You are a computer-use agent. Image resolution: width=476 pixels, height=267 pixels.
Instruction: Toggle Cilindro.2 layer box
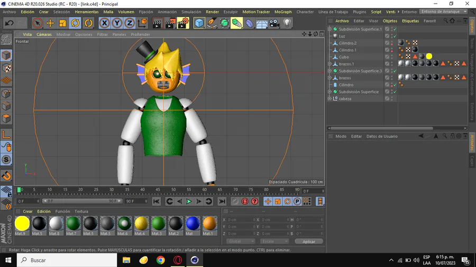387,43
